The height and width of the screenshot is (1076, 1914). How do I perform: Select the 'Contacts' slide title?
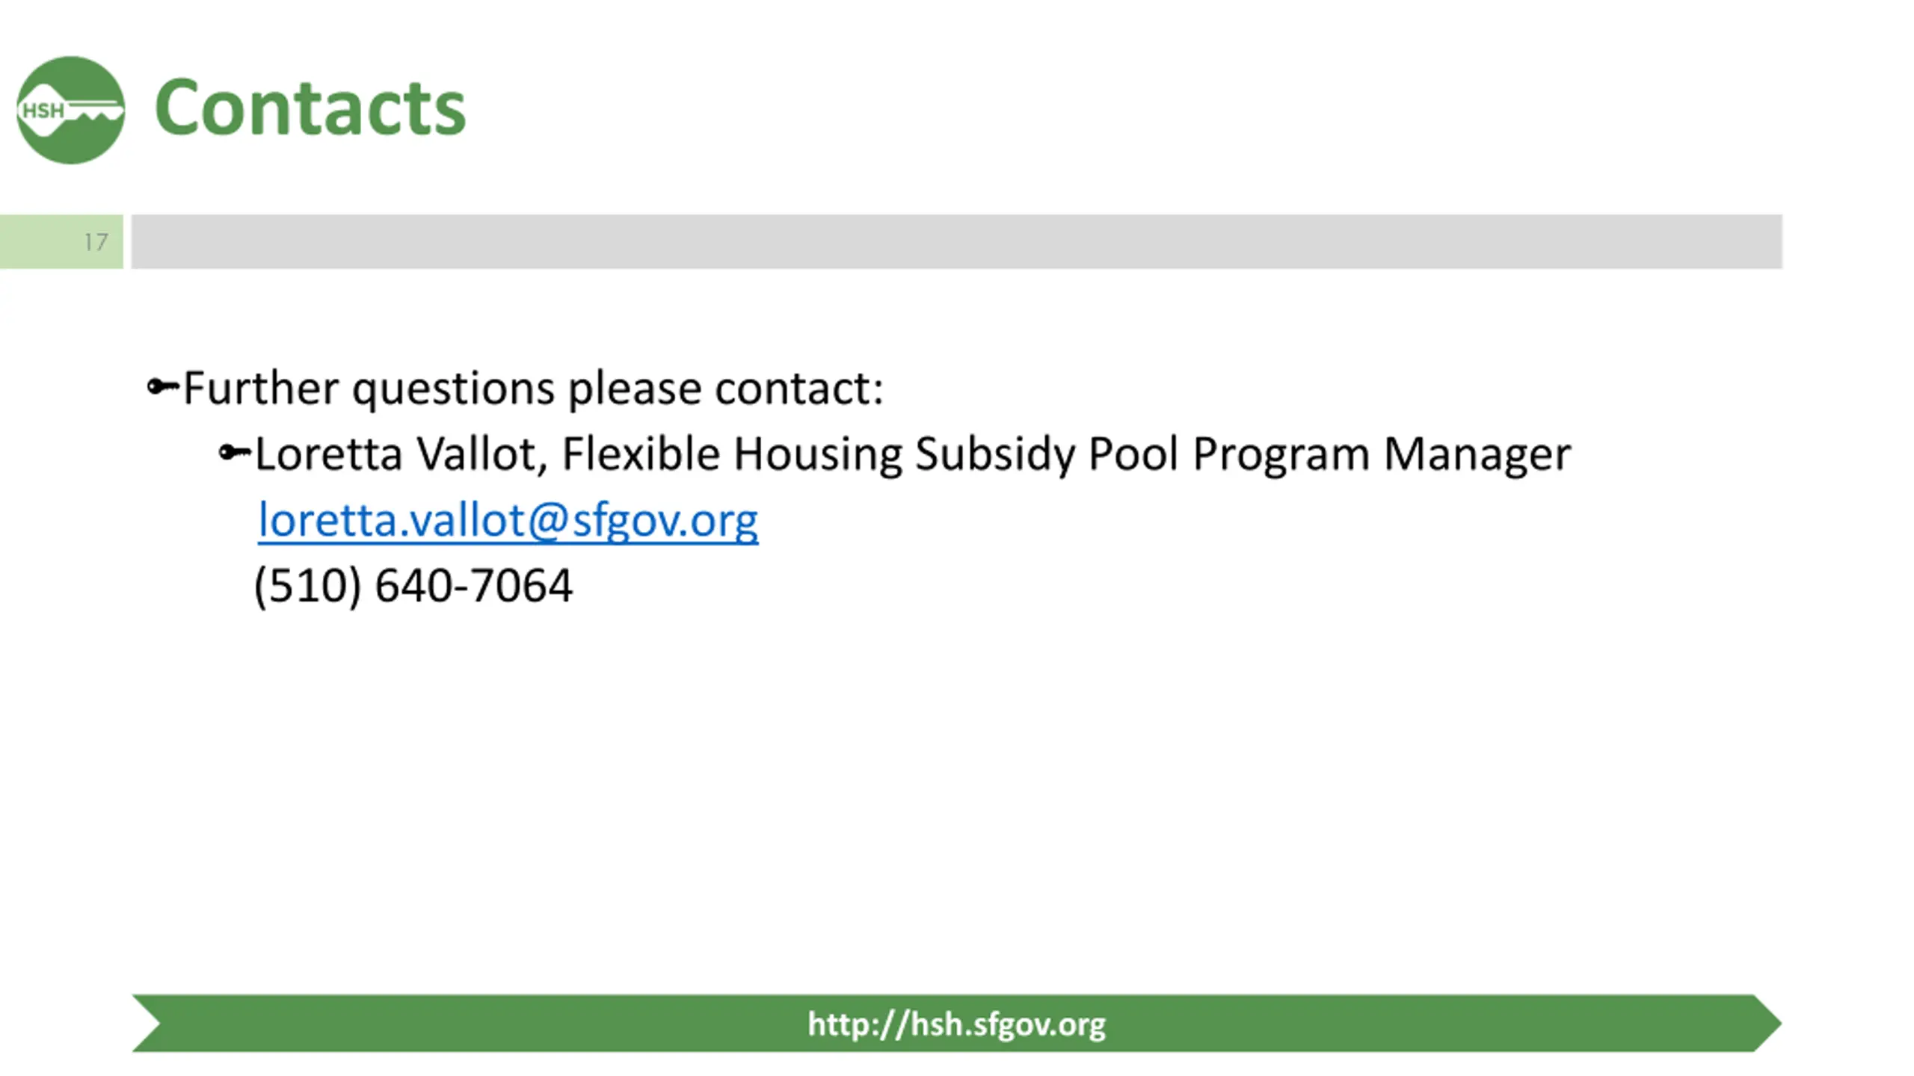pyautogui.click(x=310, y=108)
